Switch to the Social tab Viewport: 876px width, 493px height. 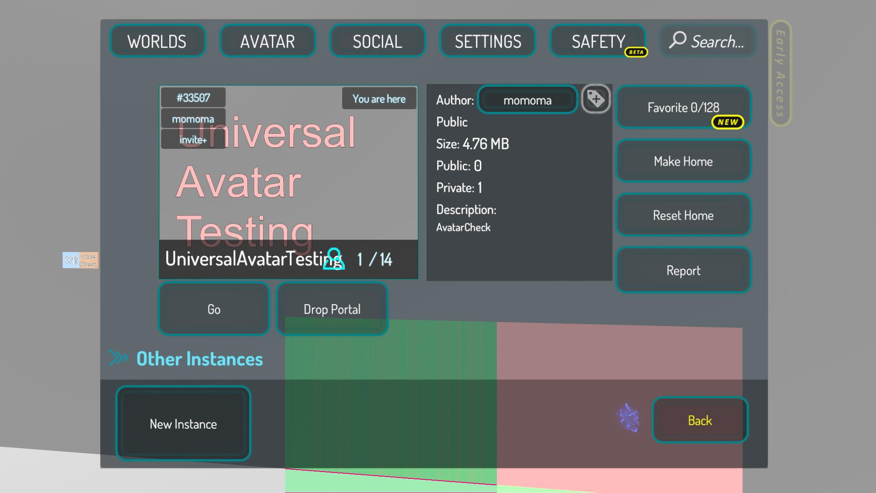click(377, 42)
